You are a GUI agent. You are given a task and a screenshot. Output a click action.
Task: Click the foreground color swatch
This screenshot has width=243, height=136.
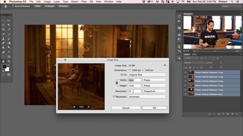click(x=4, y=66)
